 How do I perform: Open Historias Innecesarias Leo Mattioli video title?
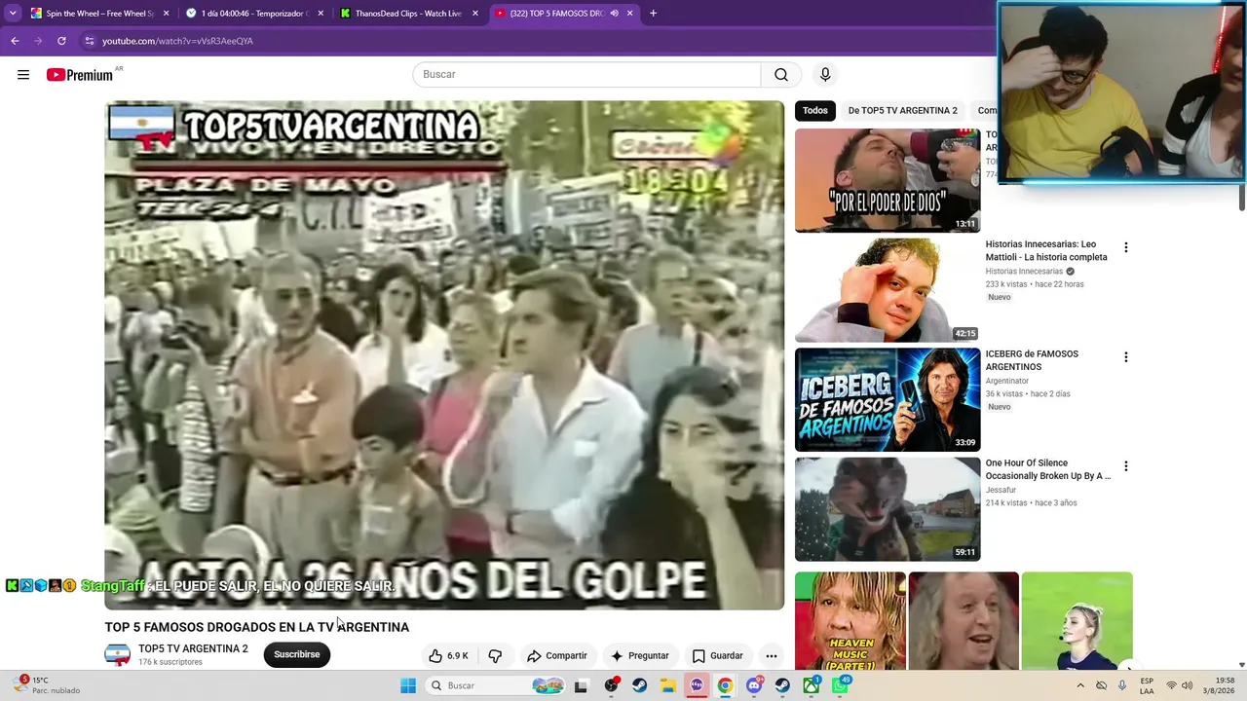1046,250
